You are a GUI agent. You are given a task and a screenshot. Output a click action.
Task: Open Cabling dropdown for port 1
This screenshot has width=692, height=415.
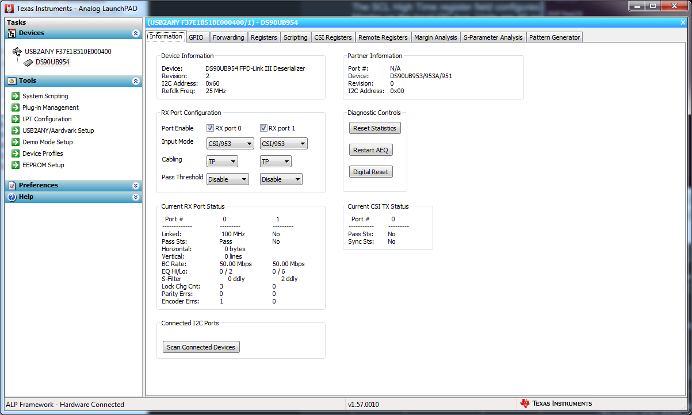[276, 162]
